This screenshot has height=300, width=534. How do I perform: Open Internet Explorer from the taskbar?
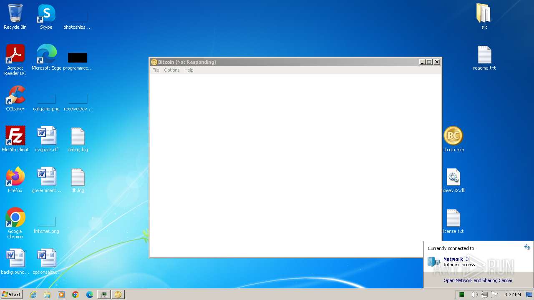click(33, 295)
